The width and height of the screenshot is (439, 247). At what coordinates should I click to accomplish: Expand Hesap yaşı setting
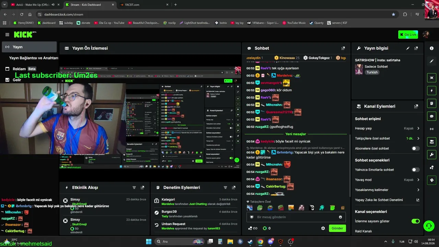[387, 128]
